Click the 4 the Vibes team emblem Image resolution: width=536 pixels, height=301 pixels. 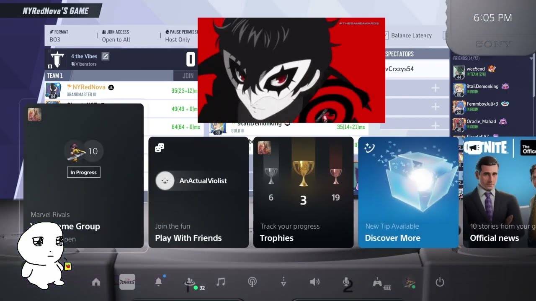point(57,59)
